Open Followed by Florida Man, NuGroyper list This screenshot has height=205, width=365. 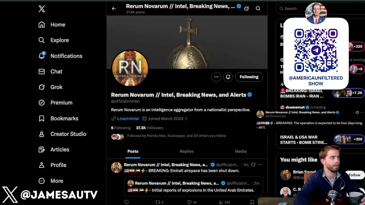[x=177, y=136]
